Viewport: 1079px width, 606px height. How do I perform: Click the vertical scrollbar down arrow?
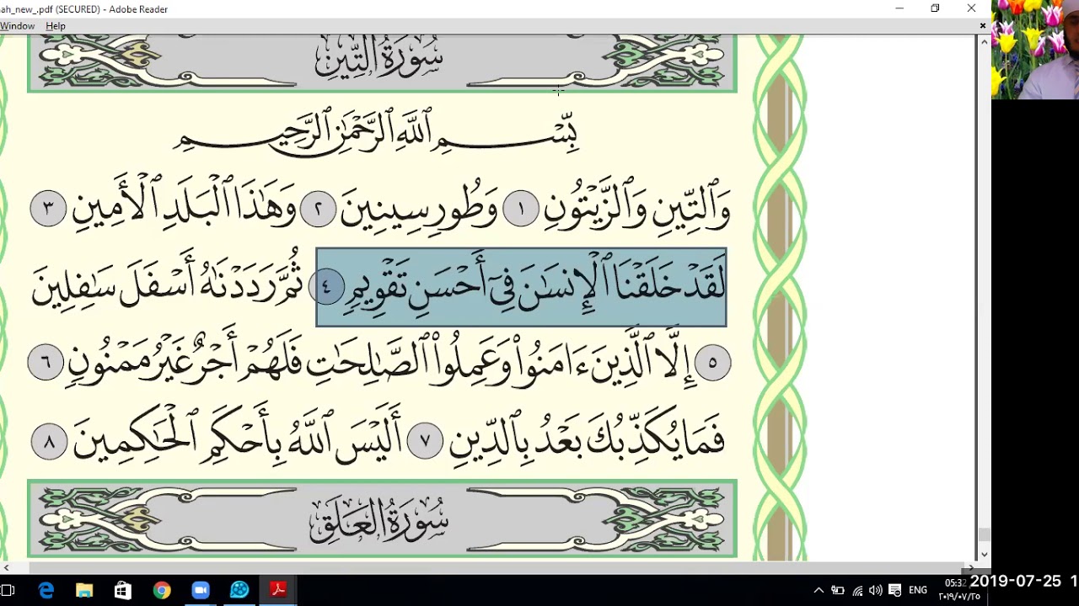[x=984, y=555]
